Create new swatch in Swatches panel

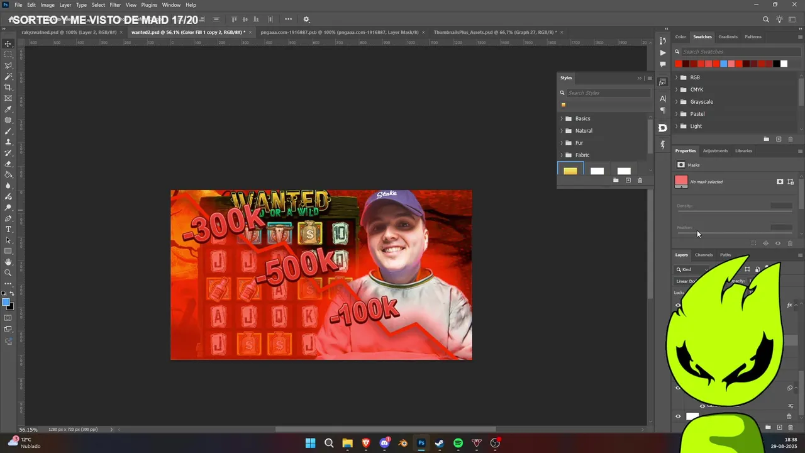pyautogui.click(x=779, y=139)
